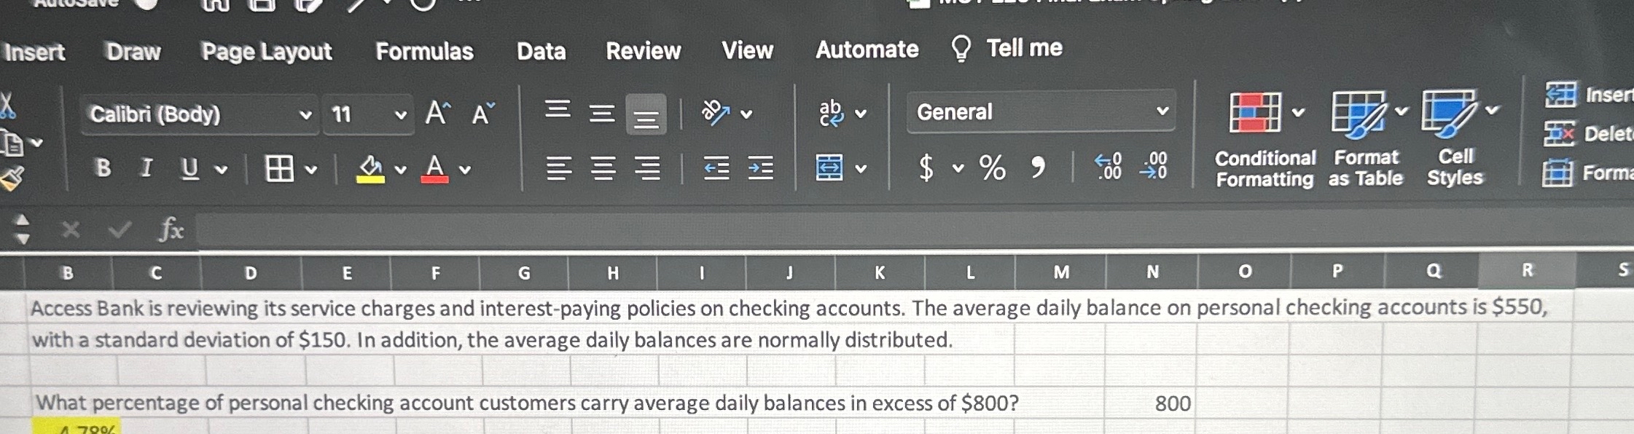Select the highlighted 4.78% cell
This screenshot has width=1634, height=434.
[x=76, y=427]
